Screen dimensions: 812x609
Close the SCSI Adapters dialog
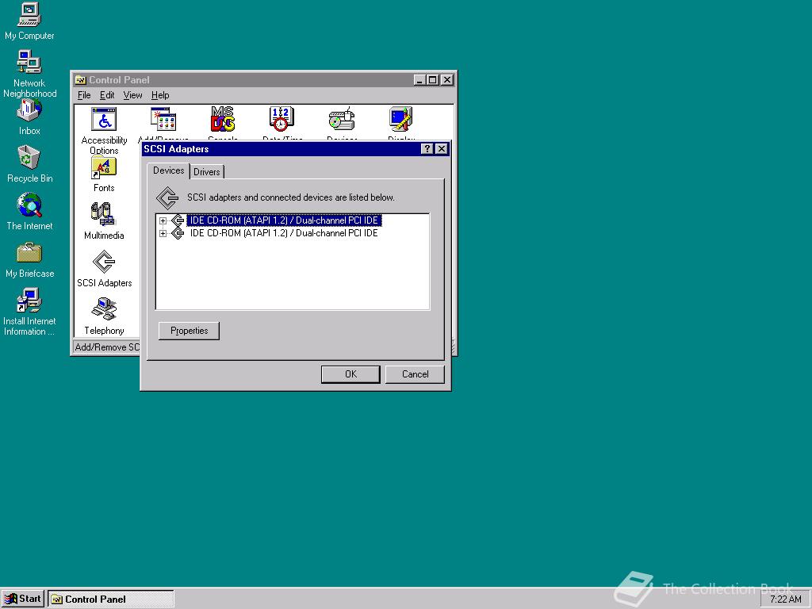[442, 149]
